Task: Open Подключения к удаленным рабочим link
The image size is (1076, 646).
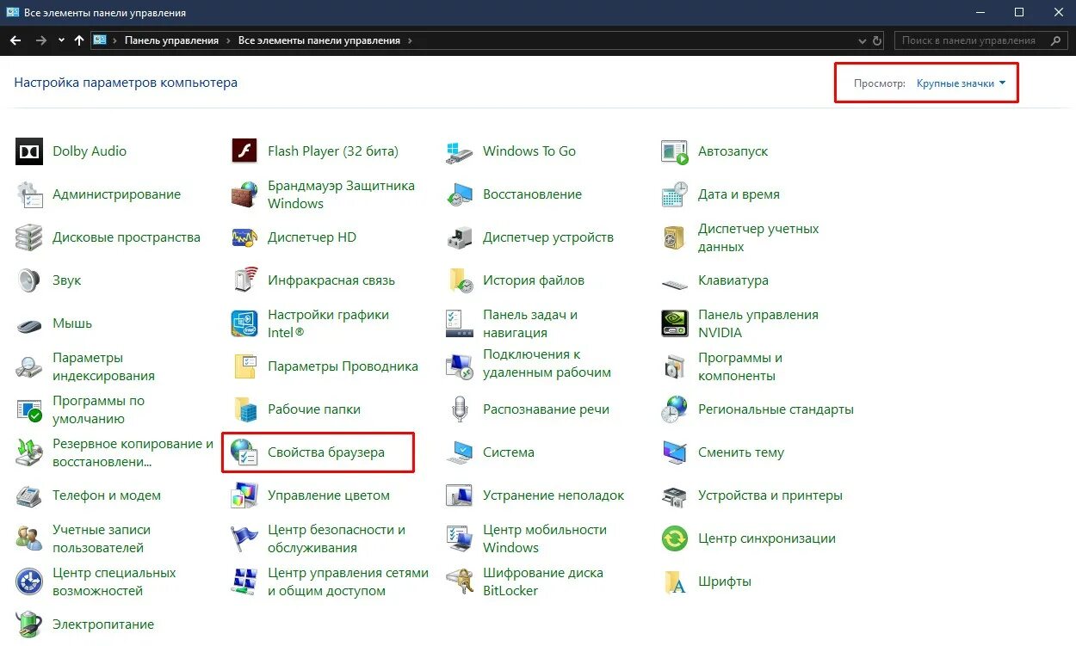Action: 547,363
